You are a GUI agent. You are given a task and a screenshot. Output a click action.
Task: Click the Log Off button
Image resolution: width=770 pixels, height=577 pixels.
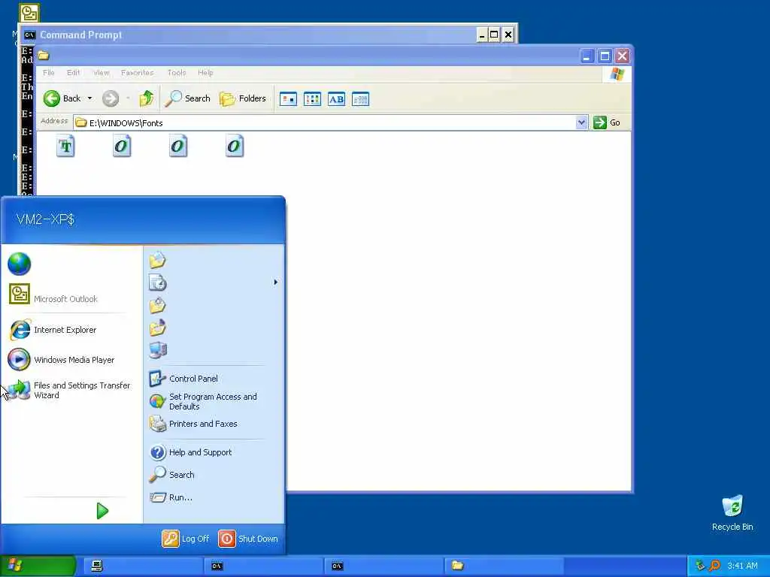pos(186,539)
